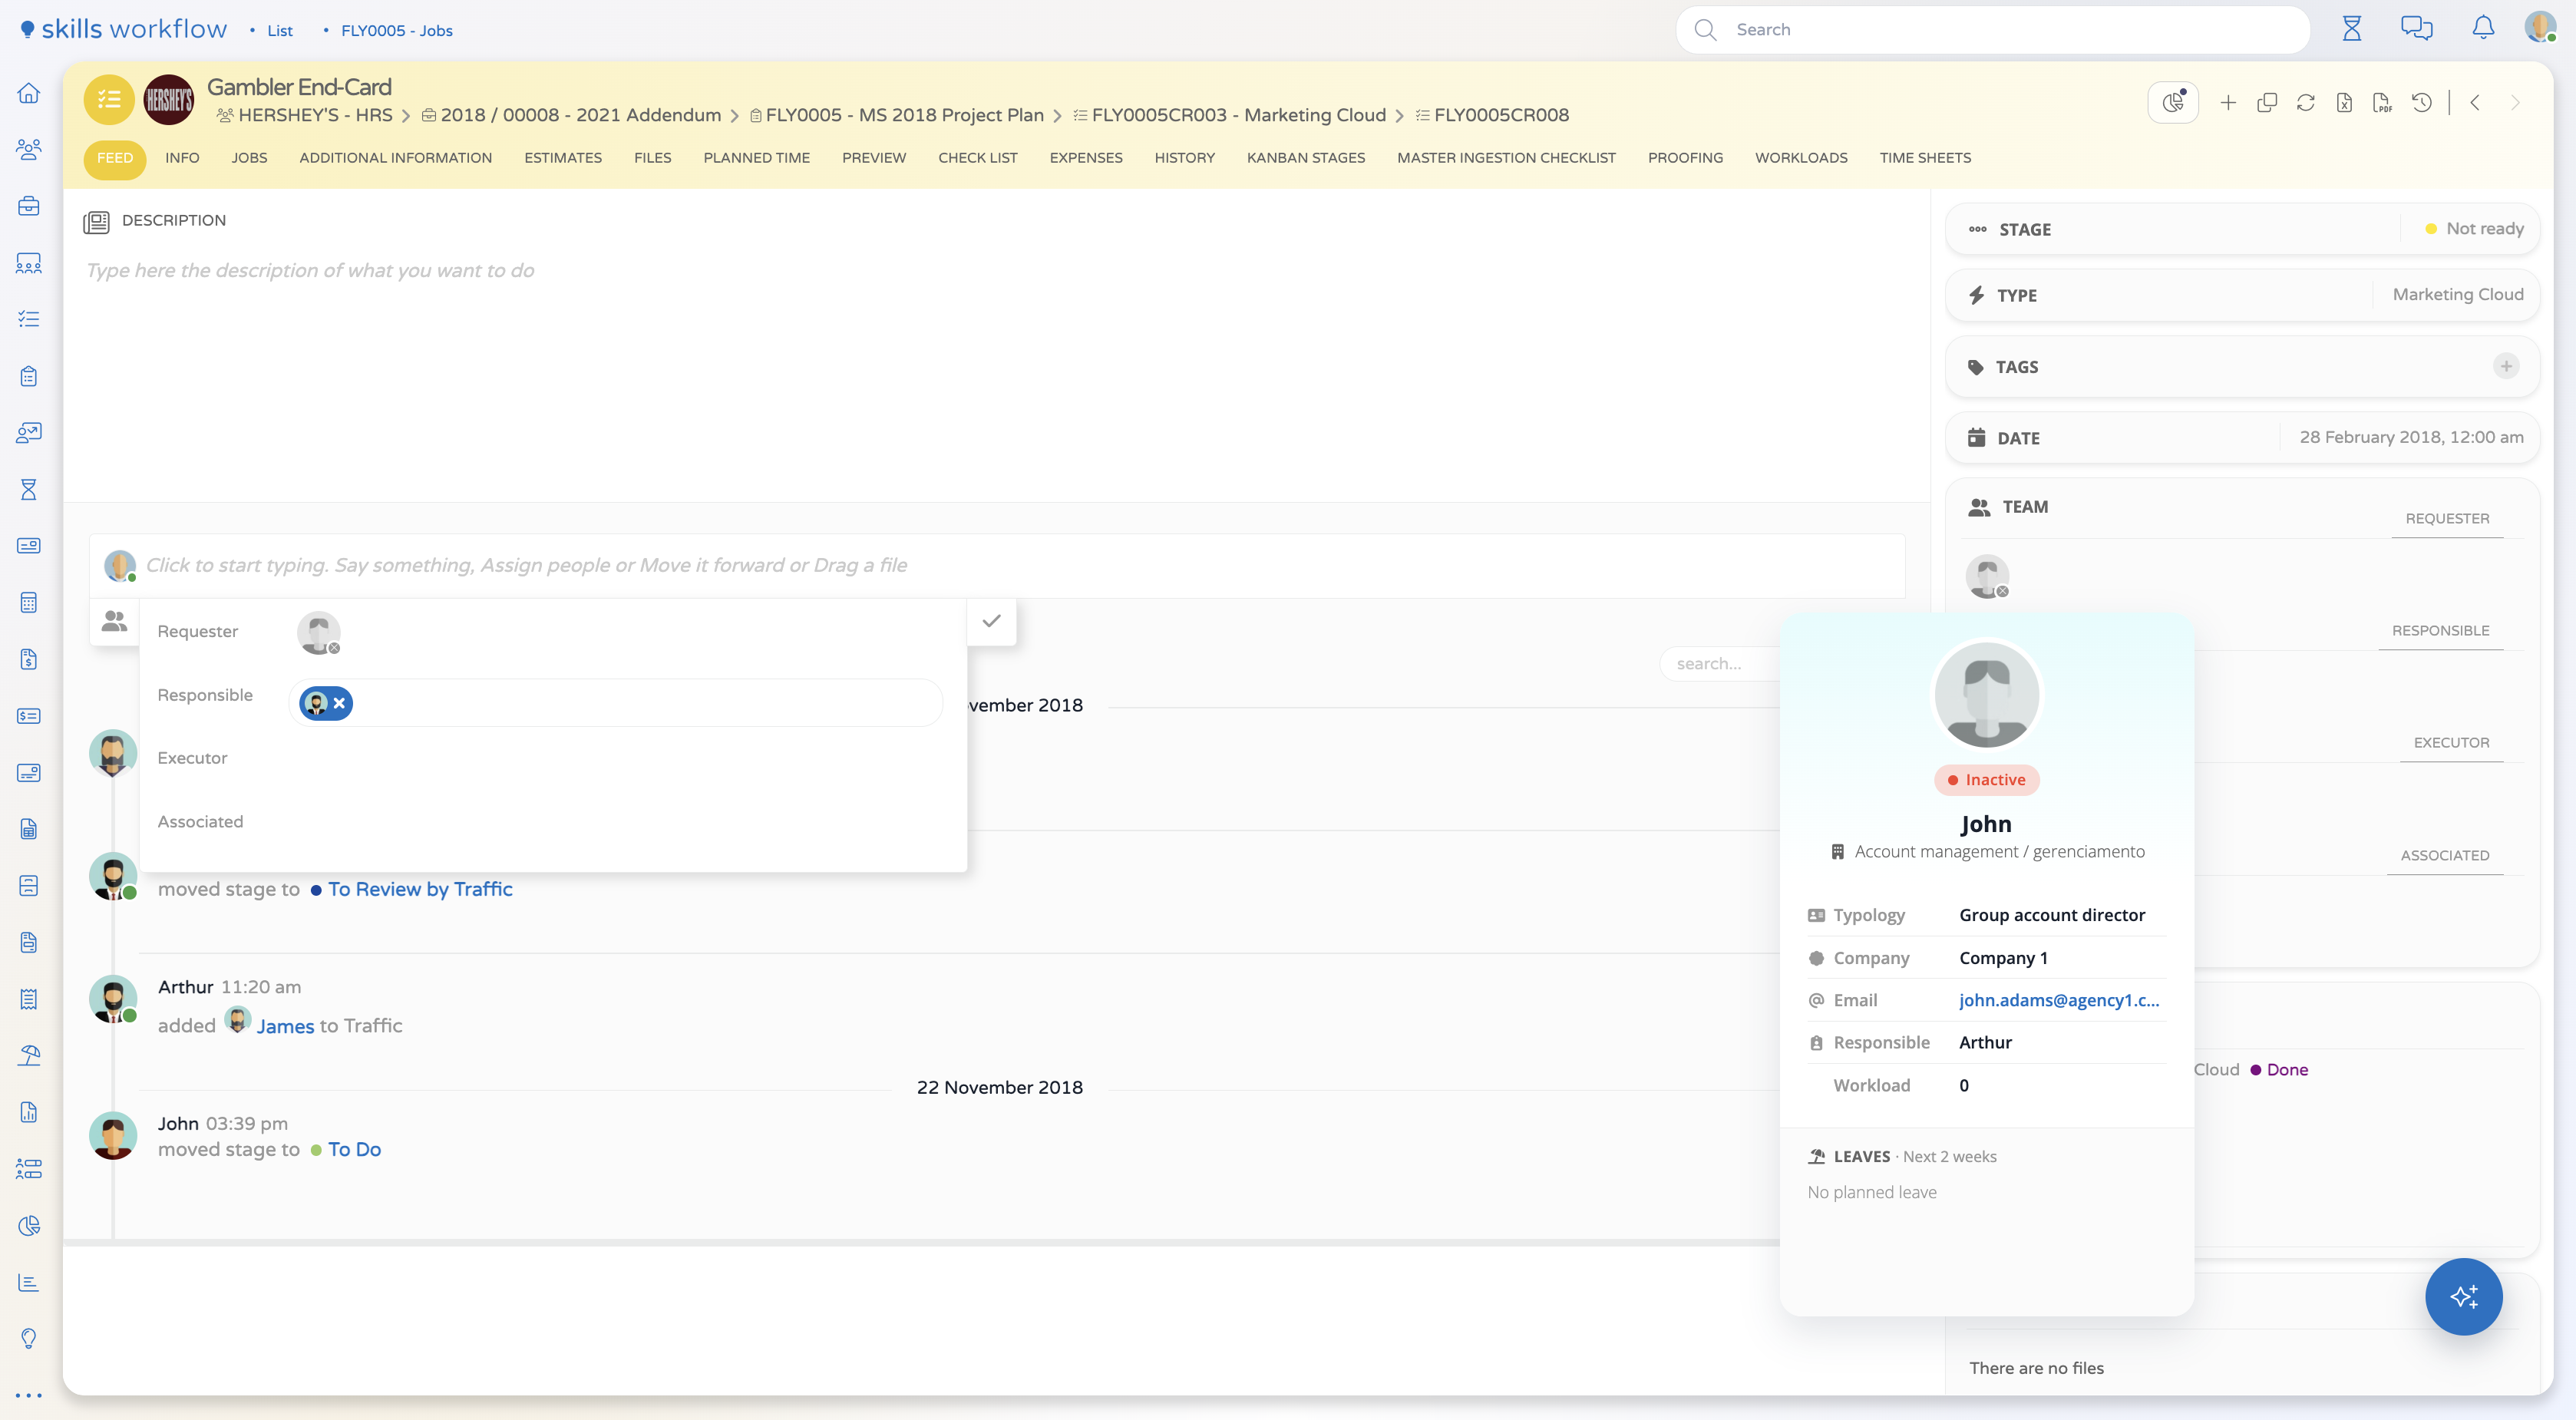Open the James user link in feed
Viewport: 2576px width, 1420px height.
pos(285,1026)
